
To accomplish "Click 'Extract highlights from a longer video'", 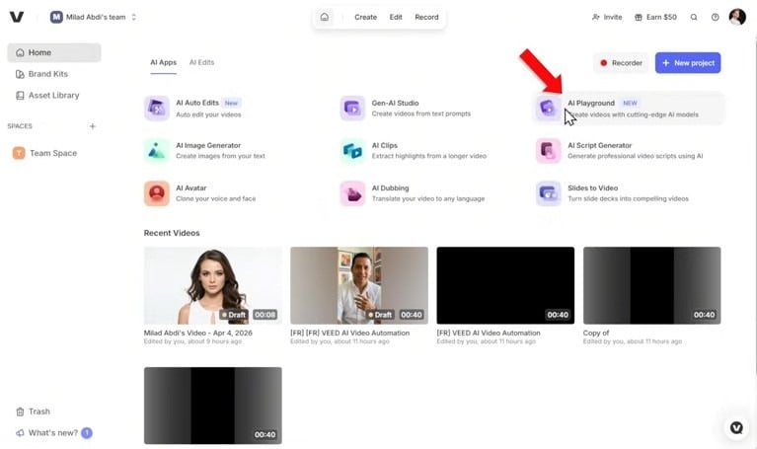I will coord(428,156).
